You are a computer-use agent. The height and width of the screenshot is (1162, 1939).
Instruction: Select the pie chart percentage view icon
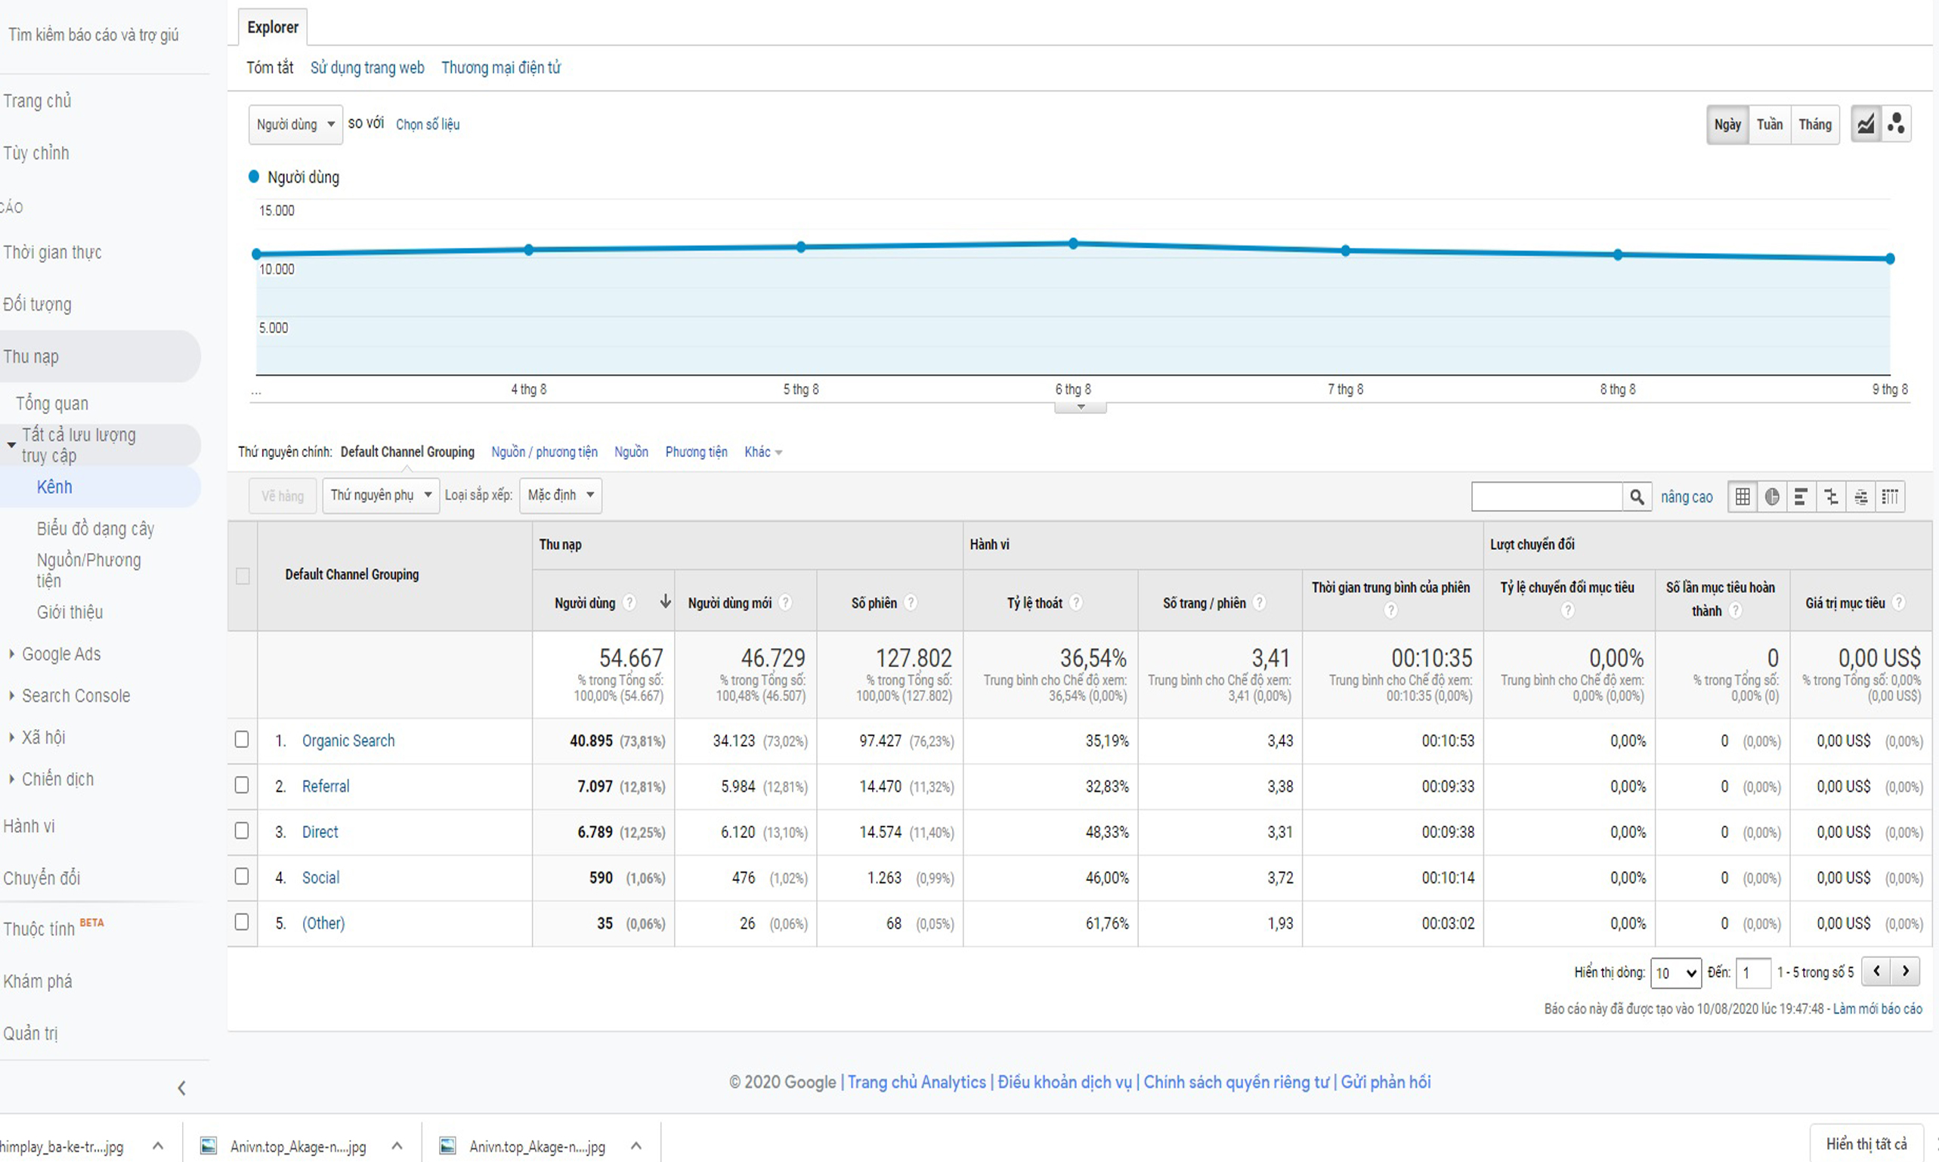[1772, 496]
